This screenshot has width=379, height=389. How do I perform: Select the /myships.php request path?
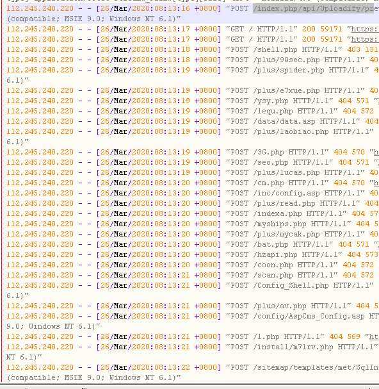pos(280,224)
